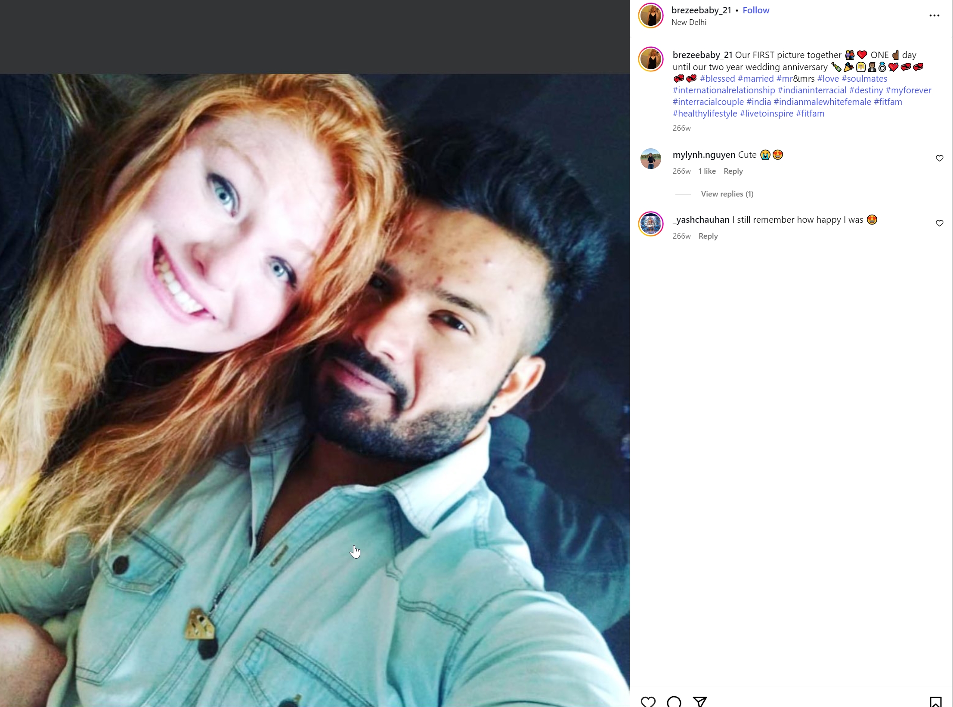Open mylynh.nguyen's avatar
This screenshot has height=707, width=953.
(651, 159)
